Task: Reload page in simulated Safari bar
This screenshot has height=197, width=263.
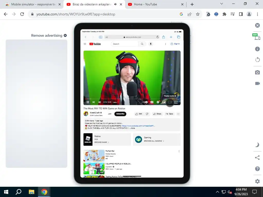Action: click(157, 37)
